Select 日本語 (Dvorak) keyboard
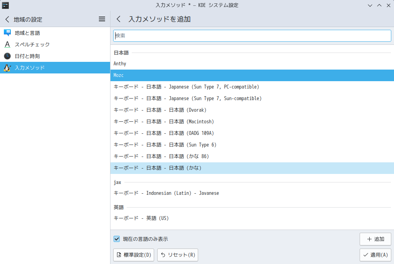Viewport: 394px width, 264px height. (x=252, y=110)
